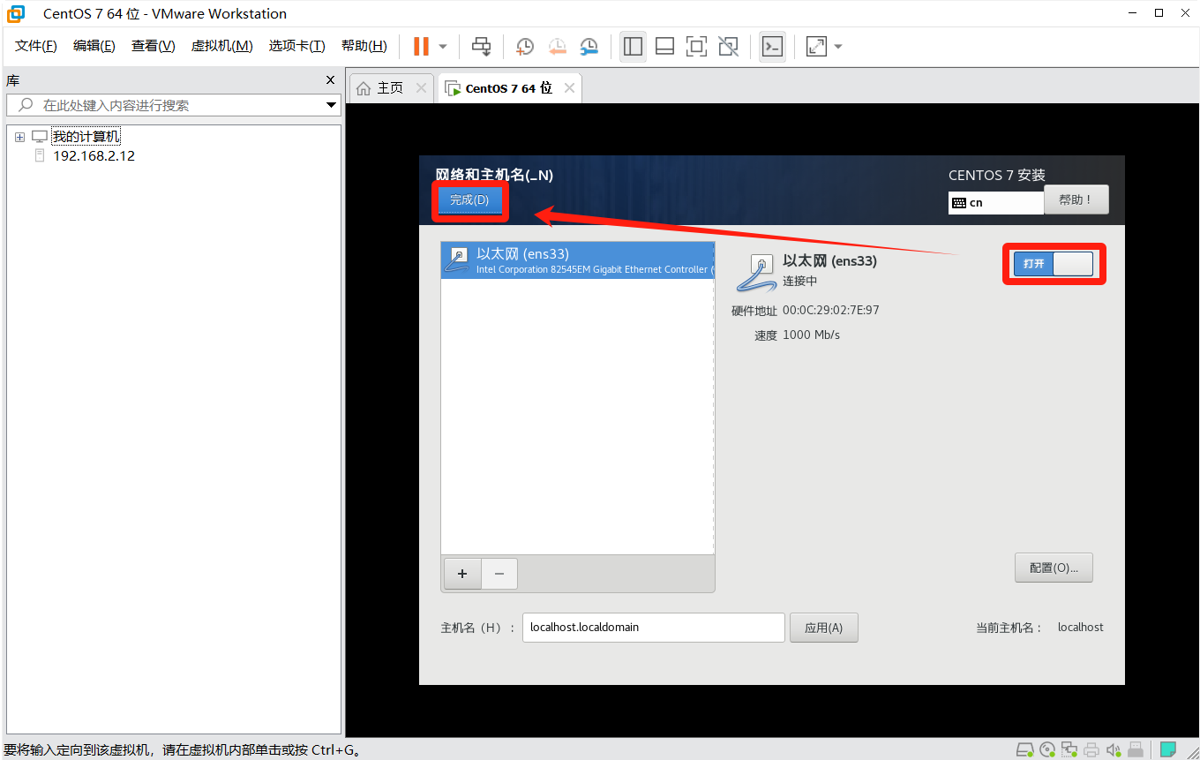Click the orange pause virtual machine icon

pyautogui.click(x=421, y=46)
